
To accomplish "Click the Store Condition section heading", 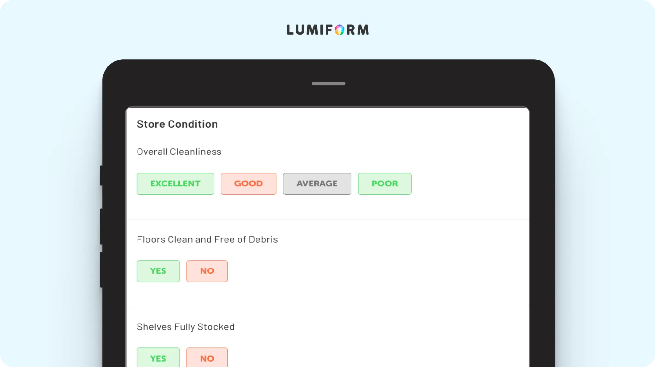I will [x=177, y=124].
